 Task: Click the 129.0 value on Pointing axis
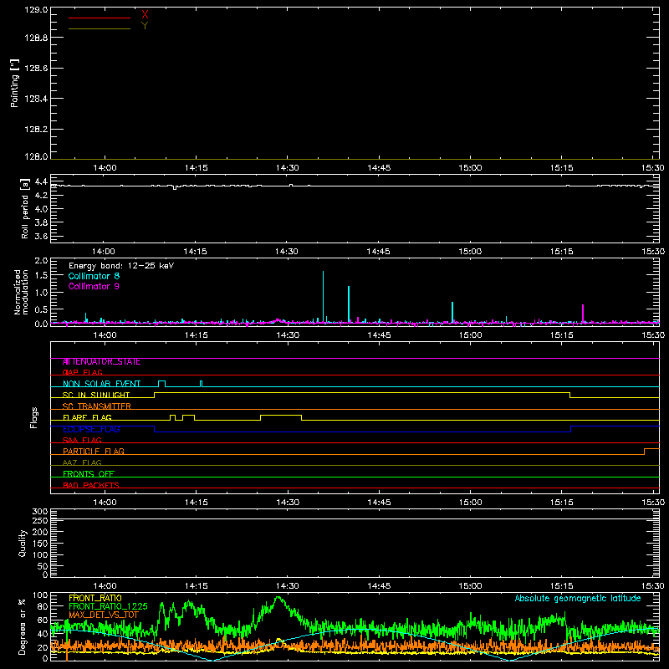36,10
